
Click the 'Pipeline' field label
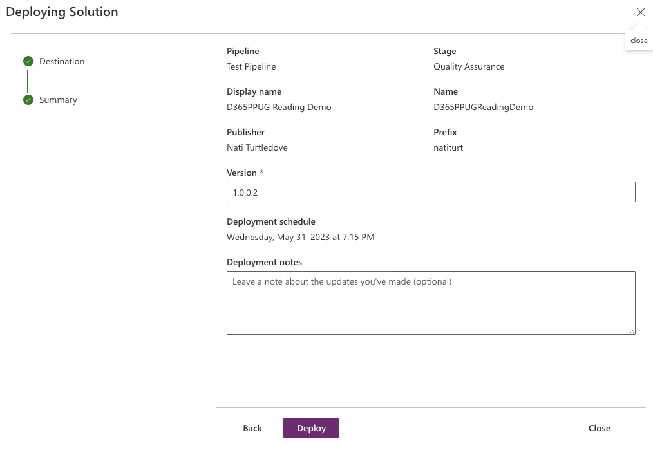pos(243,51)
